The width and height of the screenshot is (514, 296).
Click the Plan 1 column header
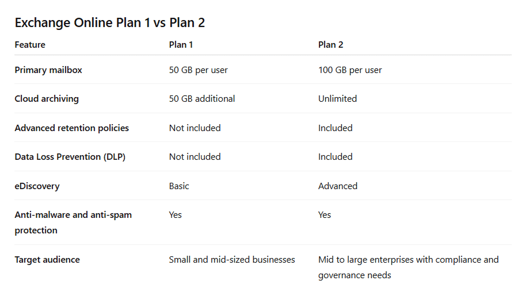181,45
